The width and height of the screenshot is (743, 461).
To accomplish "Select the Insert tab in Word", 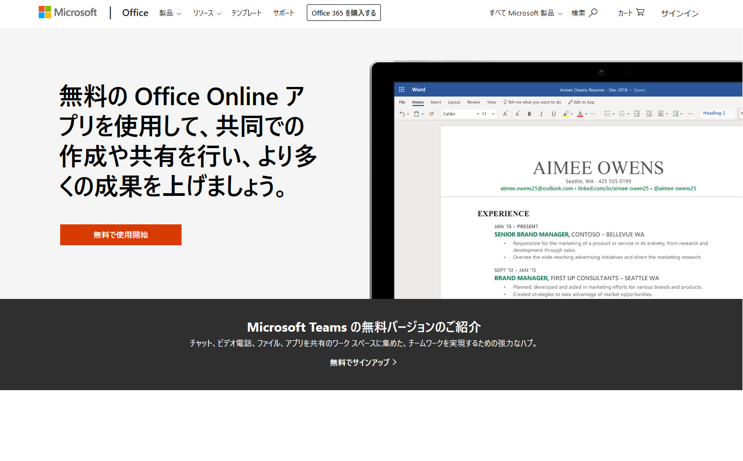I will coord(436,102).
